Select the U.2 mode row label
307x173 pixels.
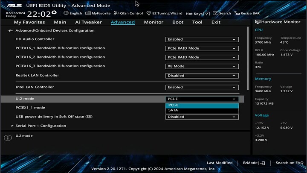[x=25, y=99]
